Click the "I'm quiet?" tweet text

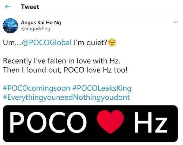(x=91, y=43)
